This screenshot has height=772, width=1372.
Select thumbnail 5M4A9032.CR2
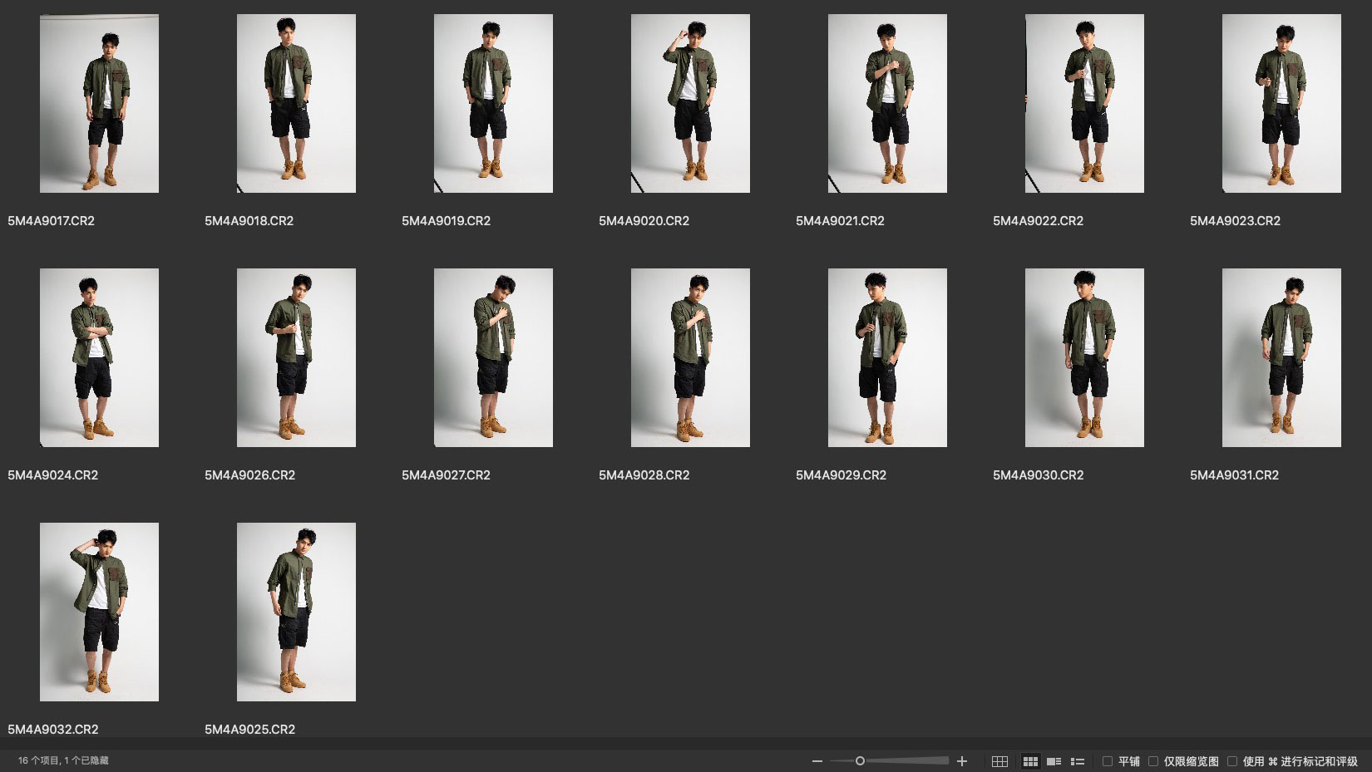coord(99,612)
